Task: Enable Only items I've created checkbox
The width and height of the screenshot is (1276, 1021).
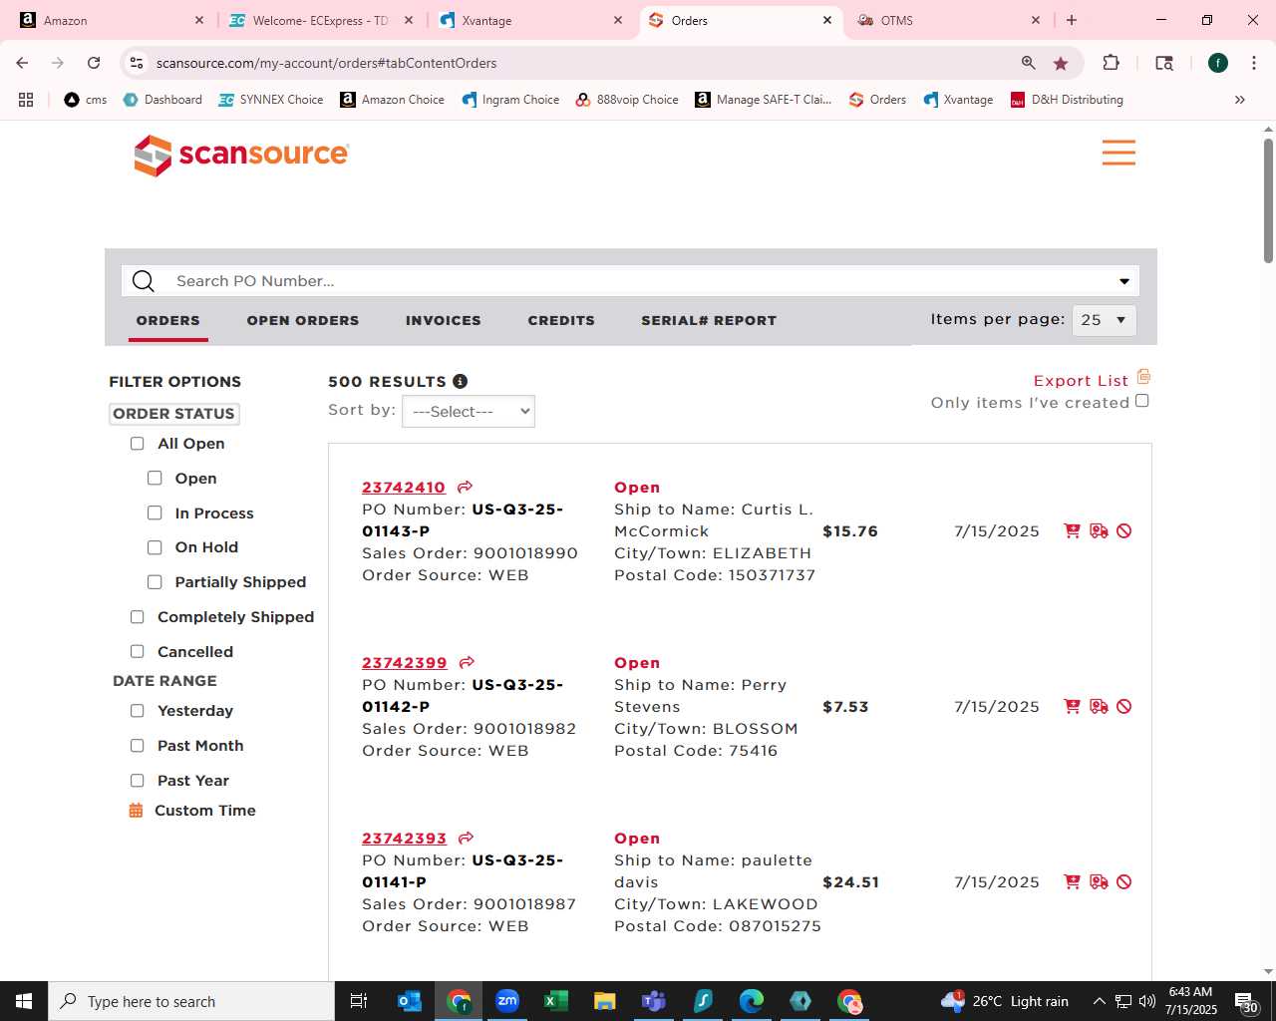Action: (x=1142, y=401)
